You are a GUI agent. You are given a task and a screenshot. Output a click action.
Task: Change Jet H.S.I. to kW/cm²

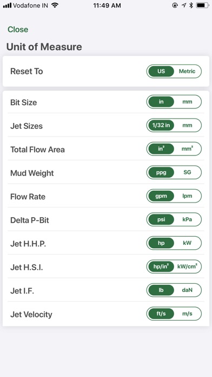pyautogui.click(x=187, y=266)
